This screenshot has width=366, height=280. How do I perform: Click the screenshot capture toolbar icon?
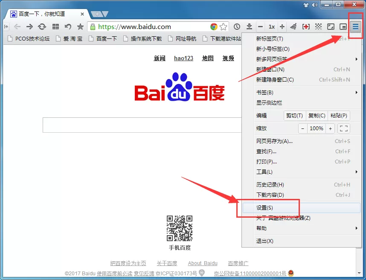(331, 27)
